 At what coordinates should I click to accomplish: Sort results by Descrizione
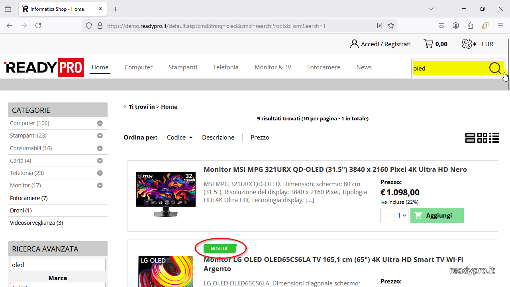pos(218,137)
